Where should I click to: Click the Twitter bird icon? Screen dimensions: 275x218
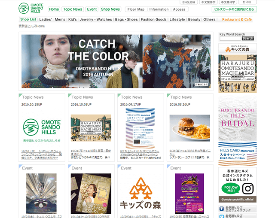[x=222, y=216]
